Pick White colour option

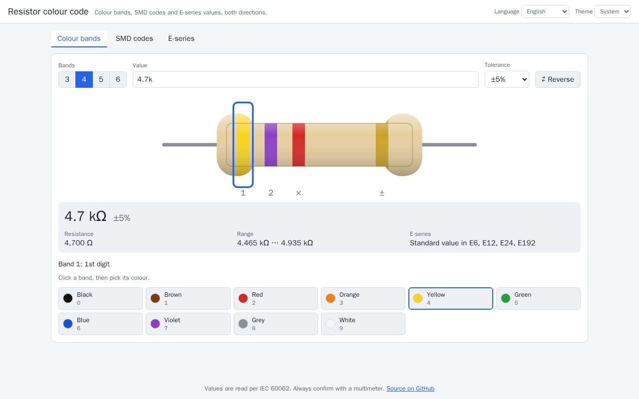[x=363, y=324]
